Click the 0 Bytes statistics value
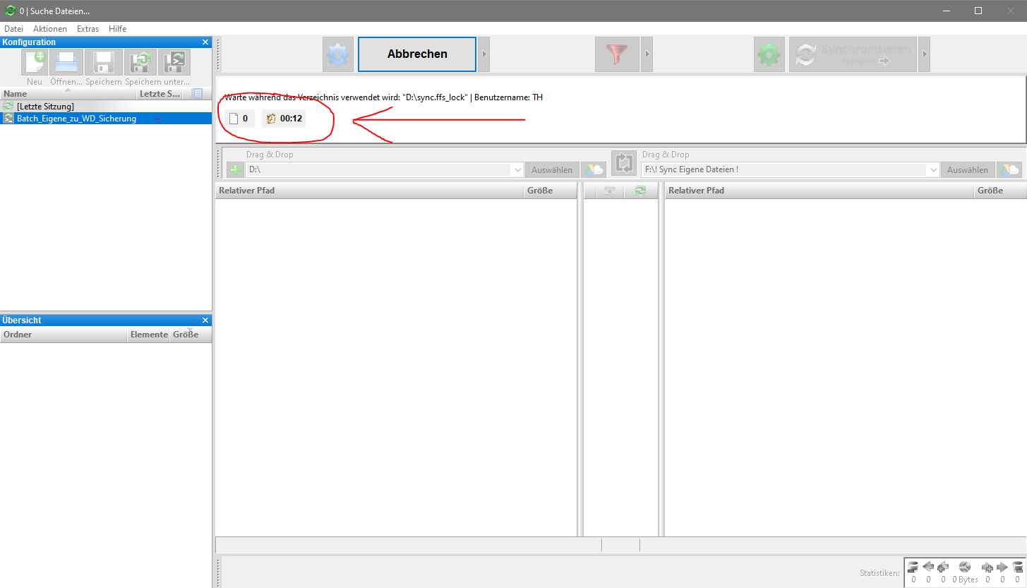1027x588 pixels. click(x=965, y=580)
